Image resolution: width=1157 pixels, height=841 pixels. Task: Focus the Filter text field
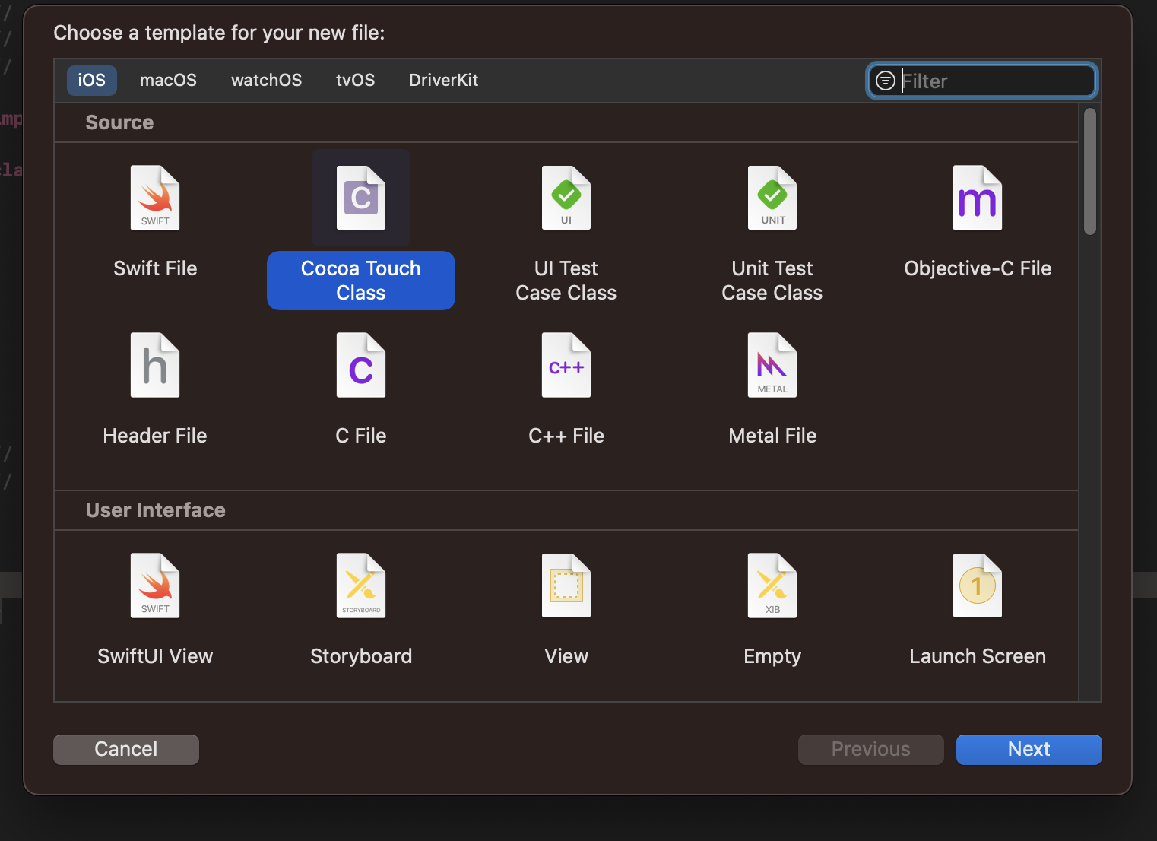[982, 81]
